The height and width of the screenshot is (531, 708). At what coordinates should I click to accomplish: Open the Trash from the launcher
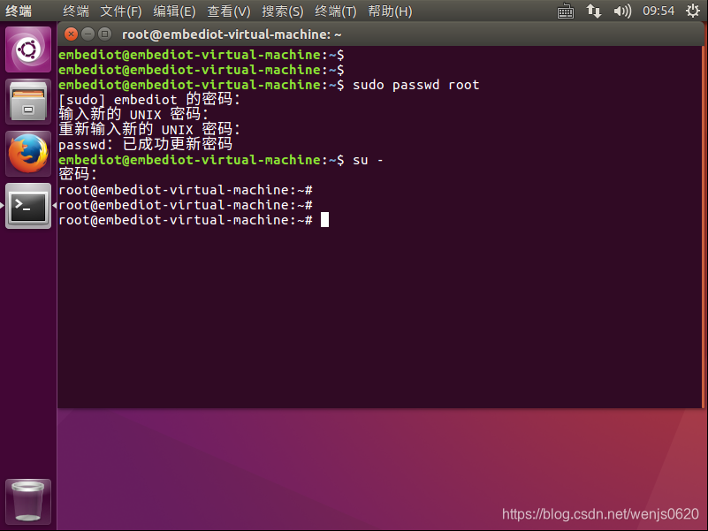point(28,501)
